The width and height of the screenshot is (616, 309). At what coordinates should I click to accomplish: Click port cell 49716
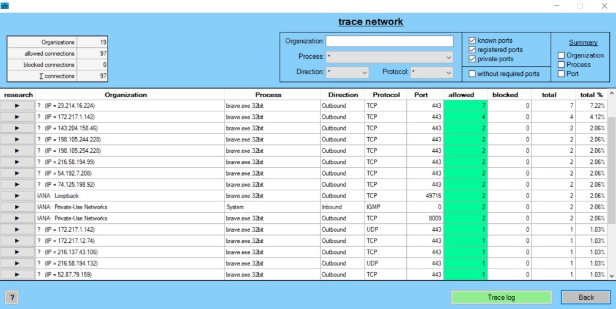(x=425, y=196)
